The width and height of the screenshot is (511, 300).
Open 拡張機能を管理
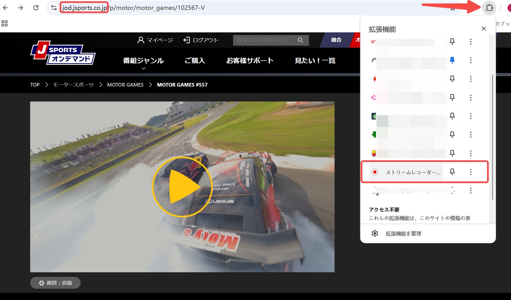(x=404, y=233)
